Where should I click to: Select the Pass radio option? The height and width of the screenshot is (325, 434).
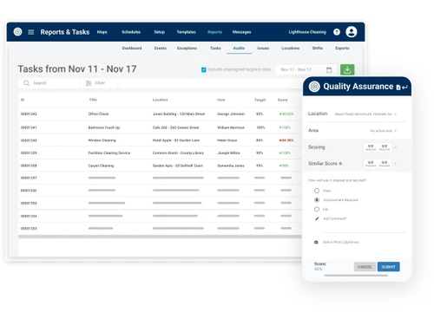317,191
